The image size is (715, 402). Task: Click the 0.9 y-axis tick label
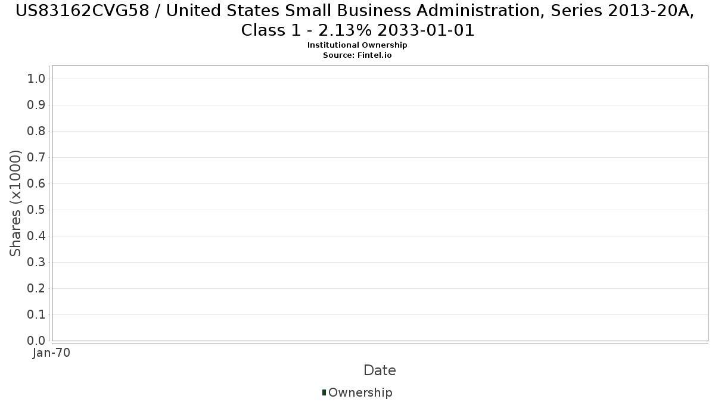[x=36, y=105]
